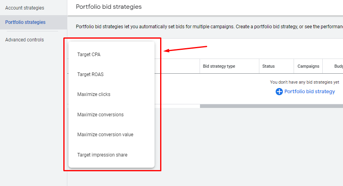This screenshot has height=186, width=343.
Task: Choose Maximize conversion value strategy
Action: click(x=105, y=135)
